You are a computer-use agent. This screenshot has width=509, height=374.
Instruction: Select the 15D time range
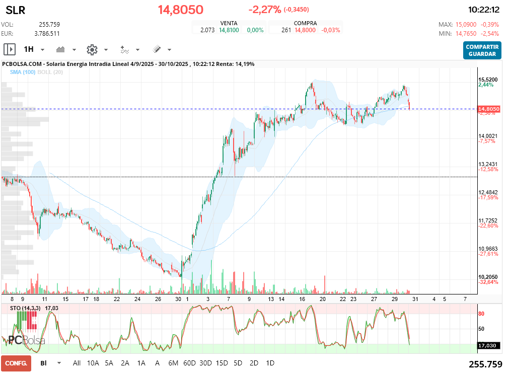point(222,363)
